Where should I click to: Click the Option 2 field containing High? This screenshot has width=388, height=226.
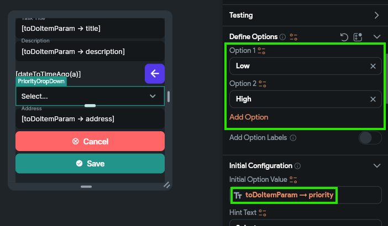click(305, 99)
